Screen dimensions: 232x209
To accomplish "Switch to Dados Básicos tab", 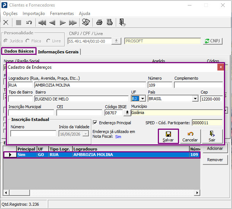I will coord(19,51).
